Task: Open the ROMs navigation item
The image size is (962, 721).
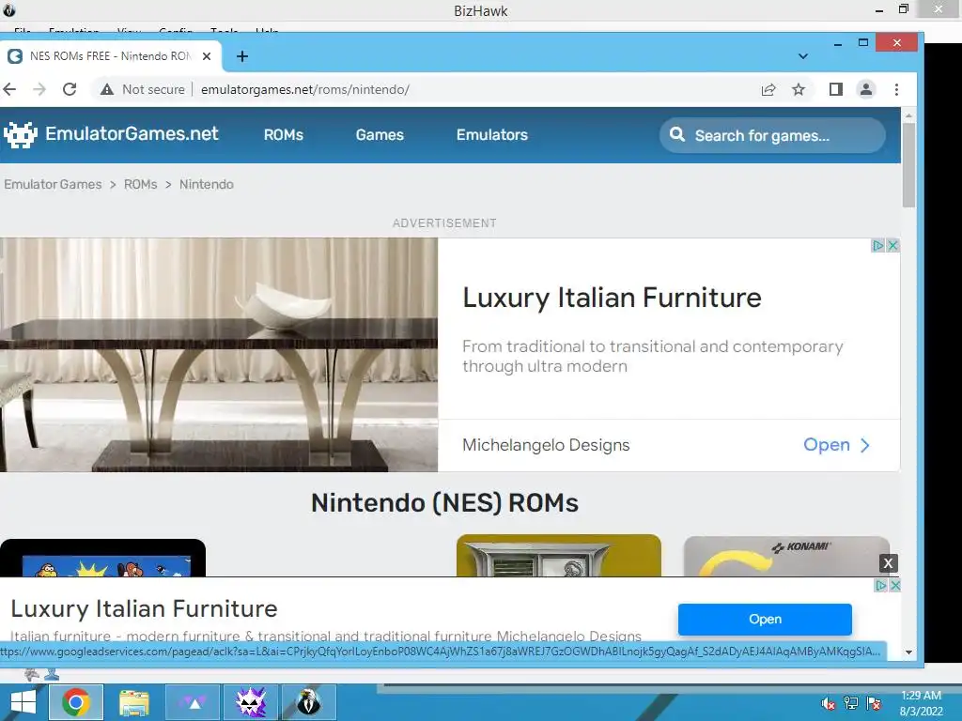Action: (284, 135)
